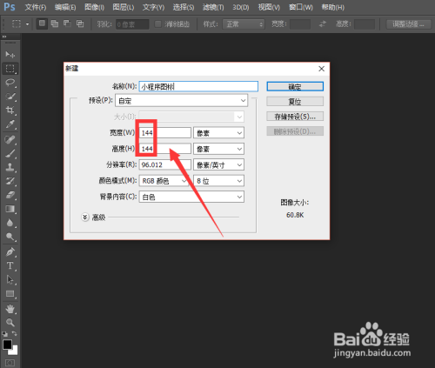
Task: Open the 窗口(W) menu
Action: pos(301,7)
